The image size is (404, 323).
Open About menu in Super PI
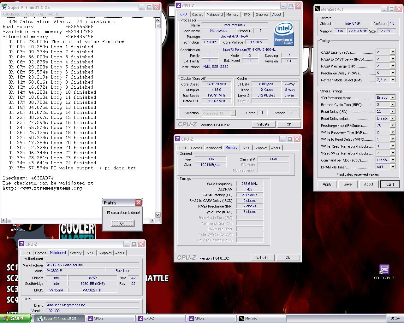click(34, 14)
